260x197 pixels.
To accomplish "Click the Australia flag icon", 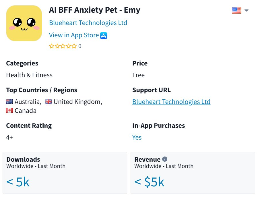I will click(9, 102).
